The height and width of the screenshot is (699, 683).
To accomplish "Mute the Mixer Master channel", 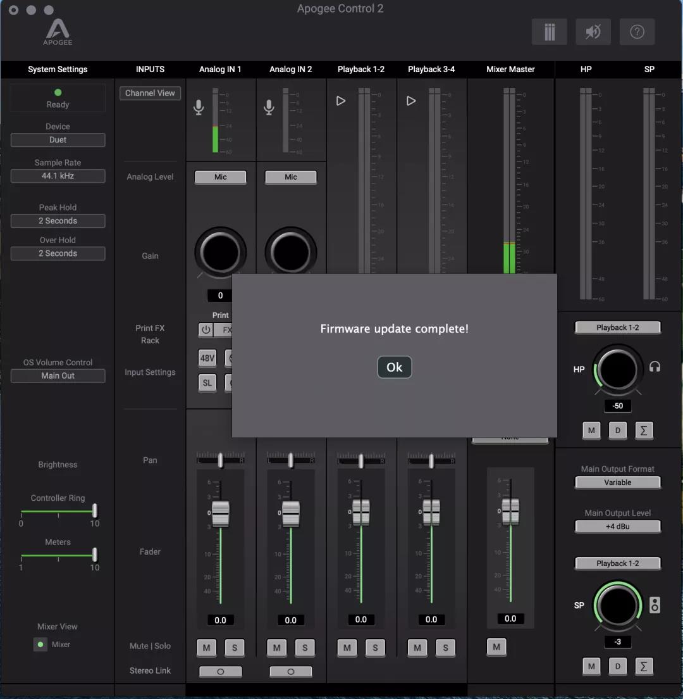I will pos(496,647).
